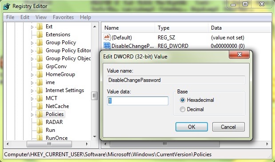Click the REG_SZ type cell
Screen dimensions: 275x162
pyautogui.click(x=166, y=38)
